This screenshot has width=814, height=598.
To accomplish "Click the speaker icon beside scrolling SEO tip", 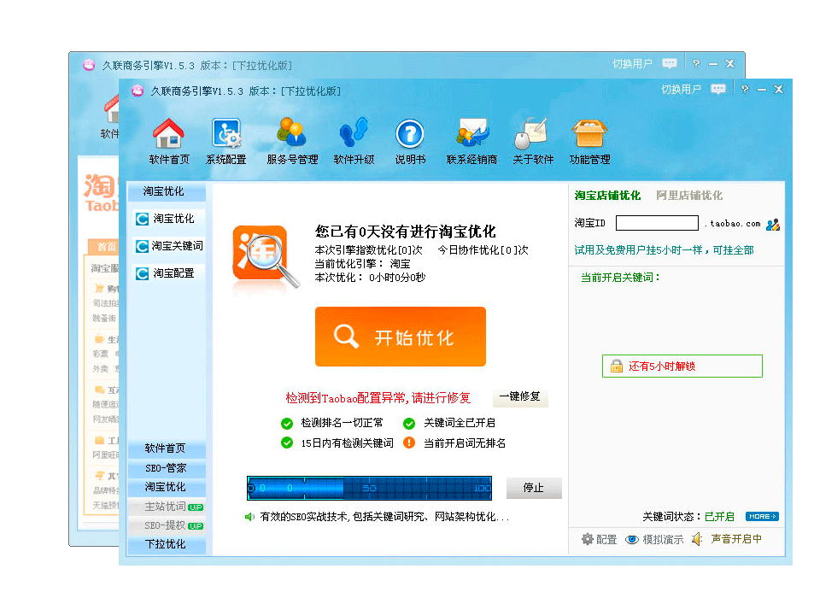I will click(249, 517).
